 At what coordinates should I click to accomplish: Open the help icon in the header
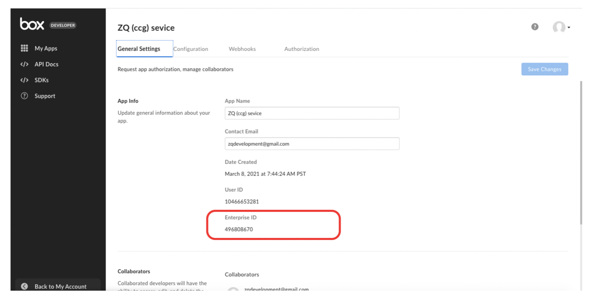coord(535,27)
